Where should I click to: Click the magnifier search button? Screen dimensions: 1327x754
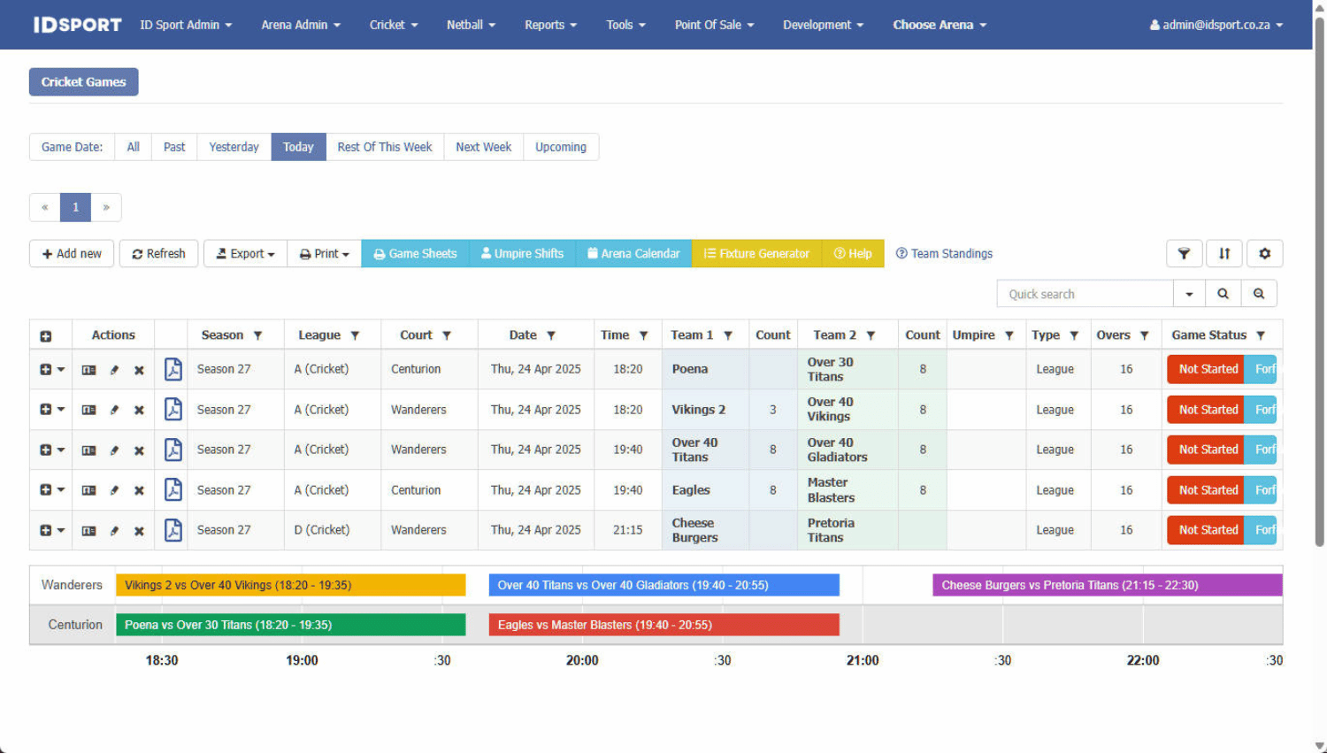(1223, 294)
